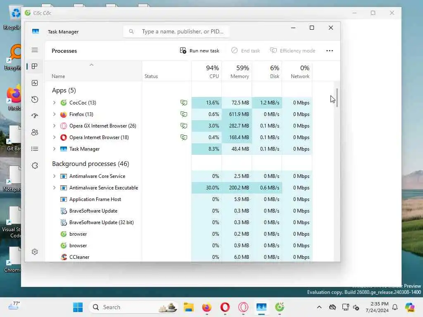Expand Task Manager process row
Image resolution: width=423 pixels, height=317 pixels.
pos(54,149)
